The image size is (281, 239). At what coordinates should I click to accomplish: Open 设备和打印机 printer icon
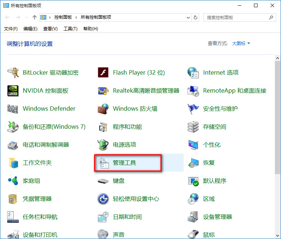click(x=13, y=235)
